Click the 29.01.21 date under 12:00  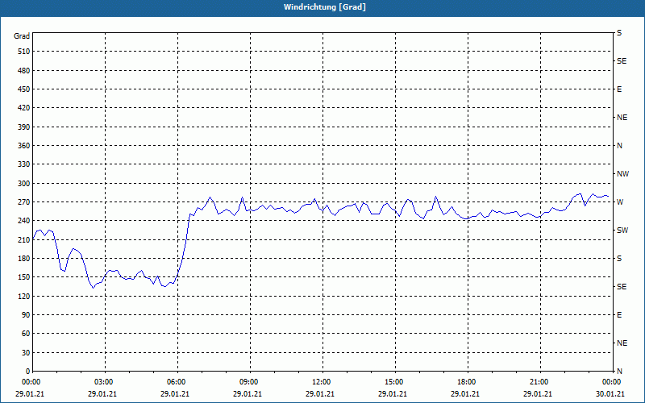319,394
